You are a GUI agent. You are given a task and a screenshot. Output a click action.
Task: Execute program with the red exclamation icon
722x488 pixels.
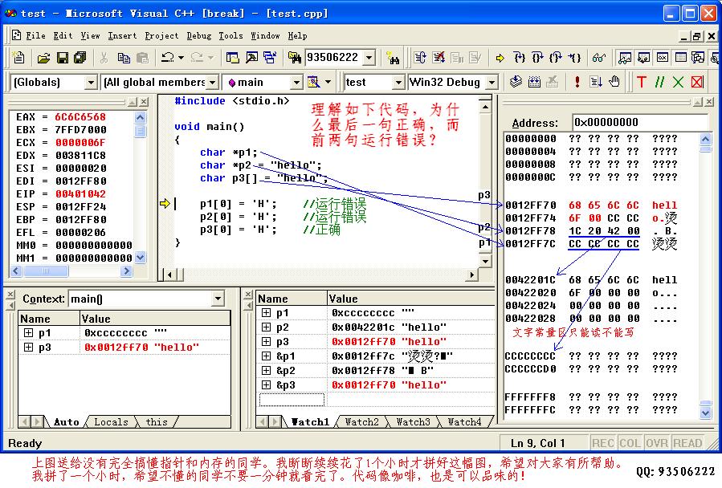tap(577, 82)
